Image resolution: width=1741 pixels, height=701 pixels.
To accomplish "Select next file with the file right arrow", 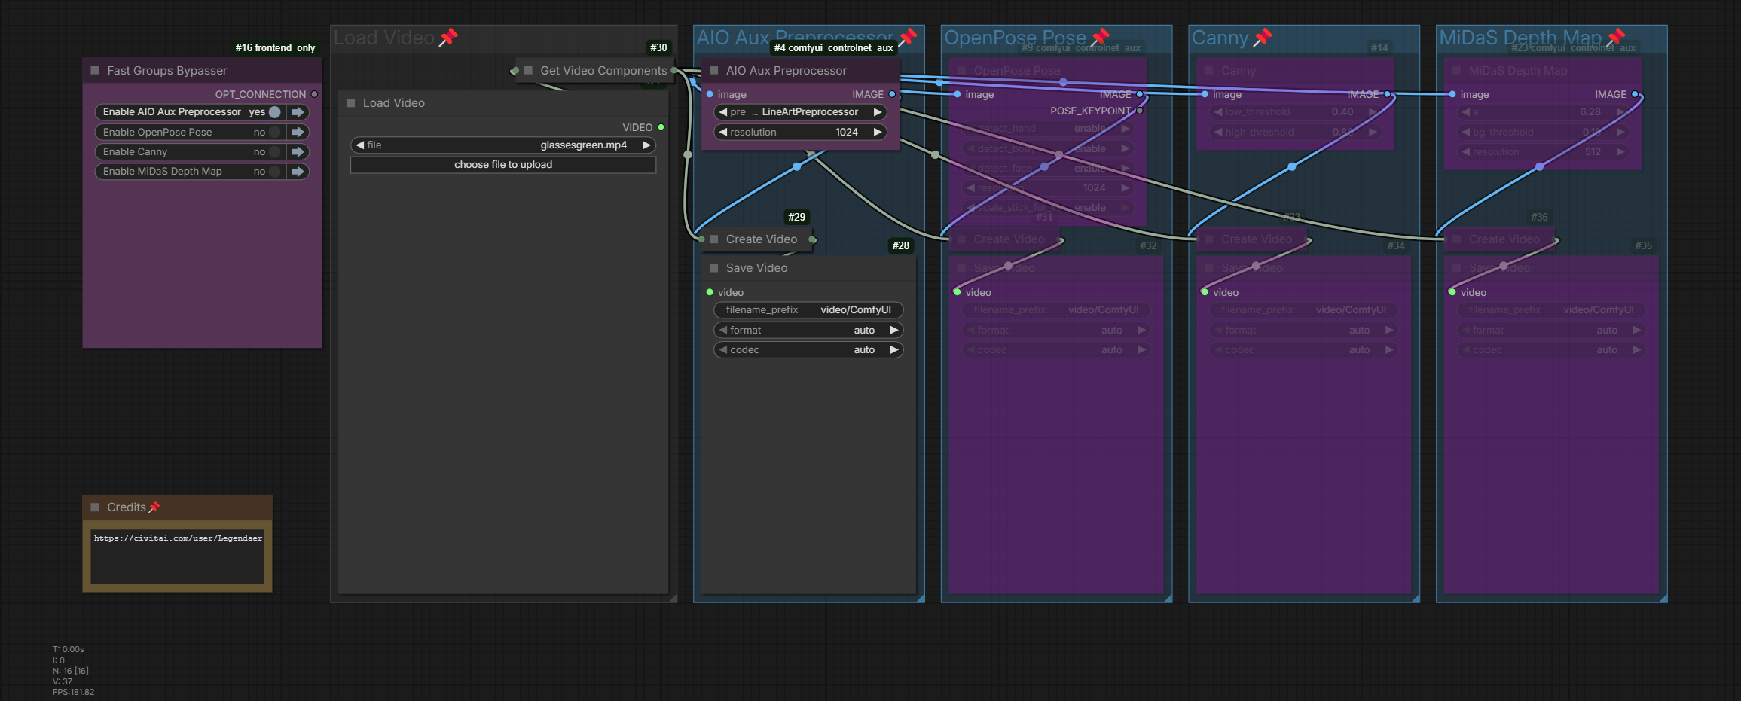I will pyautogui.click(x=646, y=145).
